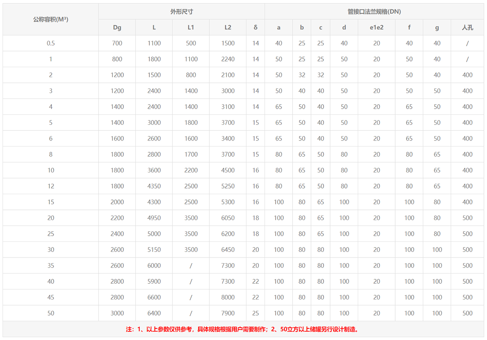Screen dimensions: 487x340
Task: Select the δ column header
Action: click(x=255, y=27)
